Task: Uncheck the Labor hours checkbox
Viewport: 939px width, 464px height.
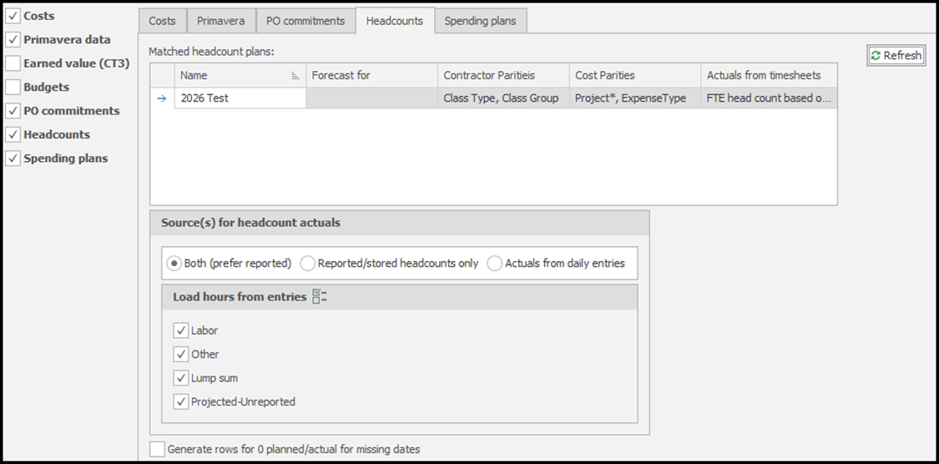Action: 181,330
